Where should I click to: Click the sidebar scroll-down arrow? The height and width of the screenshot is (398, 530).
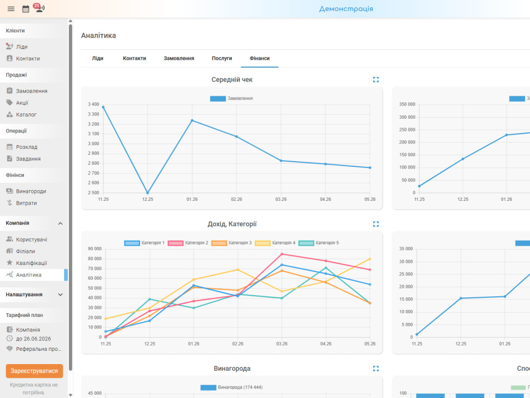coord(70,395)
